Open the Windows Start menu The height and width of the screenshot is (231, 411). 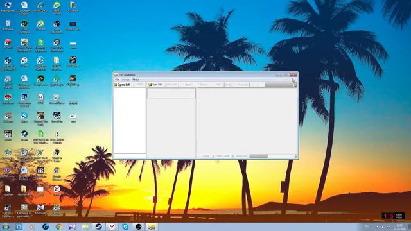5,227
